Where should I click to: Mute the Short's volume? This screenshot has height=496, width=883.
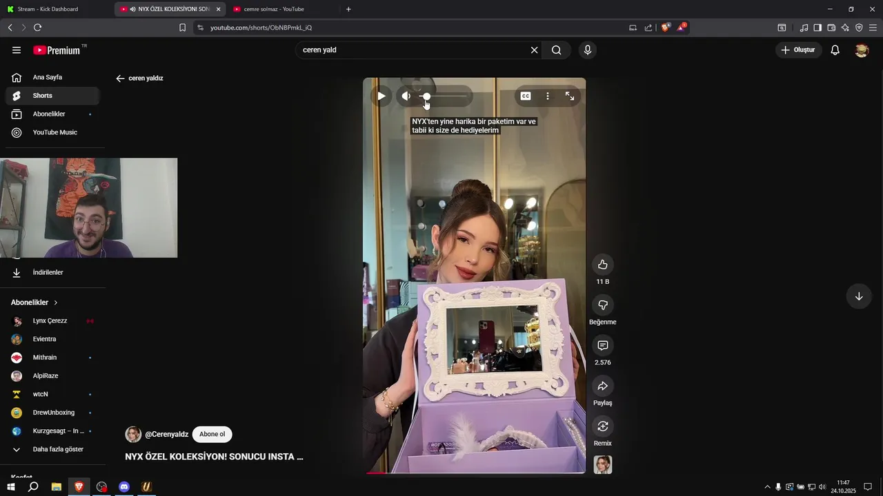pyautogui.click(x=406, y=96)
